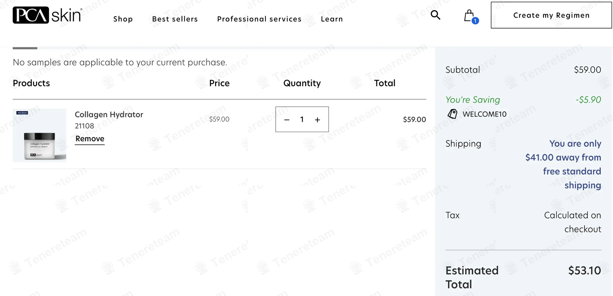The width and height of the screenshot is (613, 296).
Task: Open the Learn menu
Action: (332, 19)
